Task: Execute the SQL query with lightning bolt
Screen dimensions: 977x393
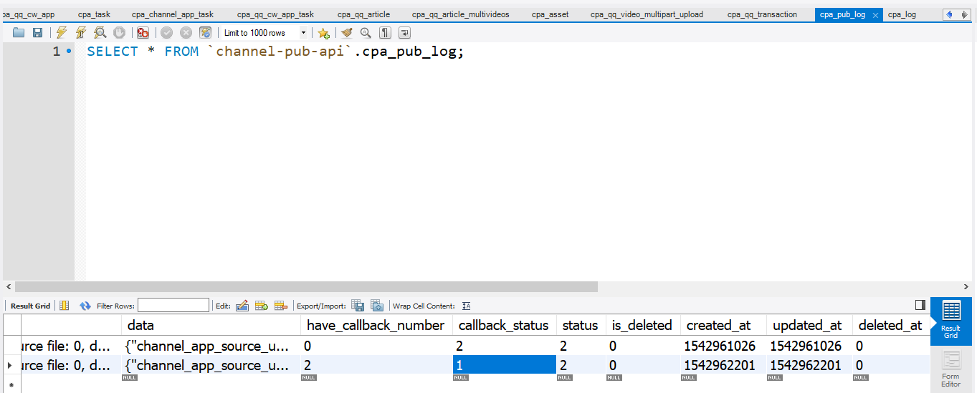Action: pyautogui.click(x=62, y=33)
